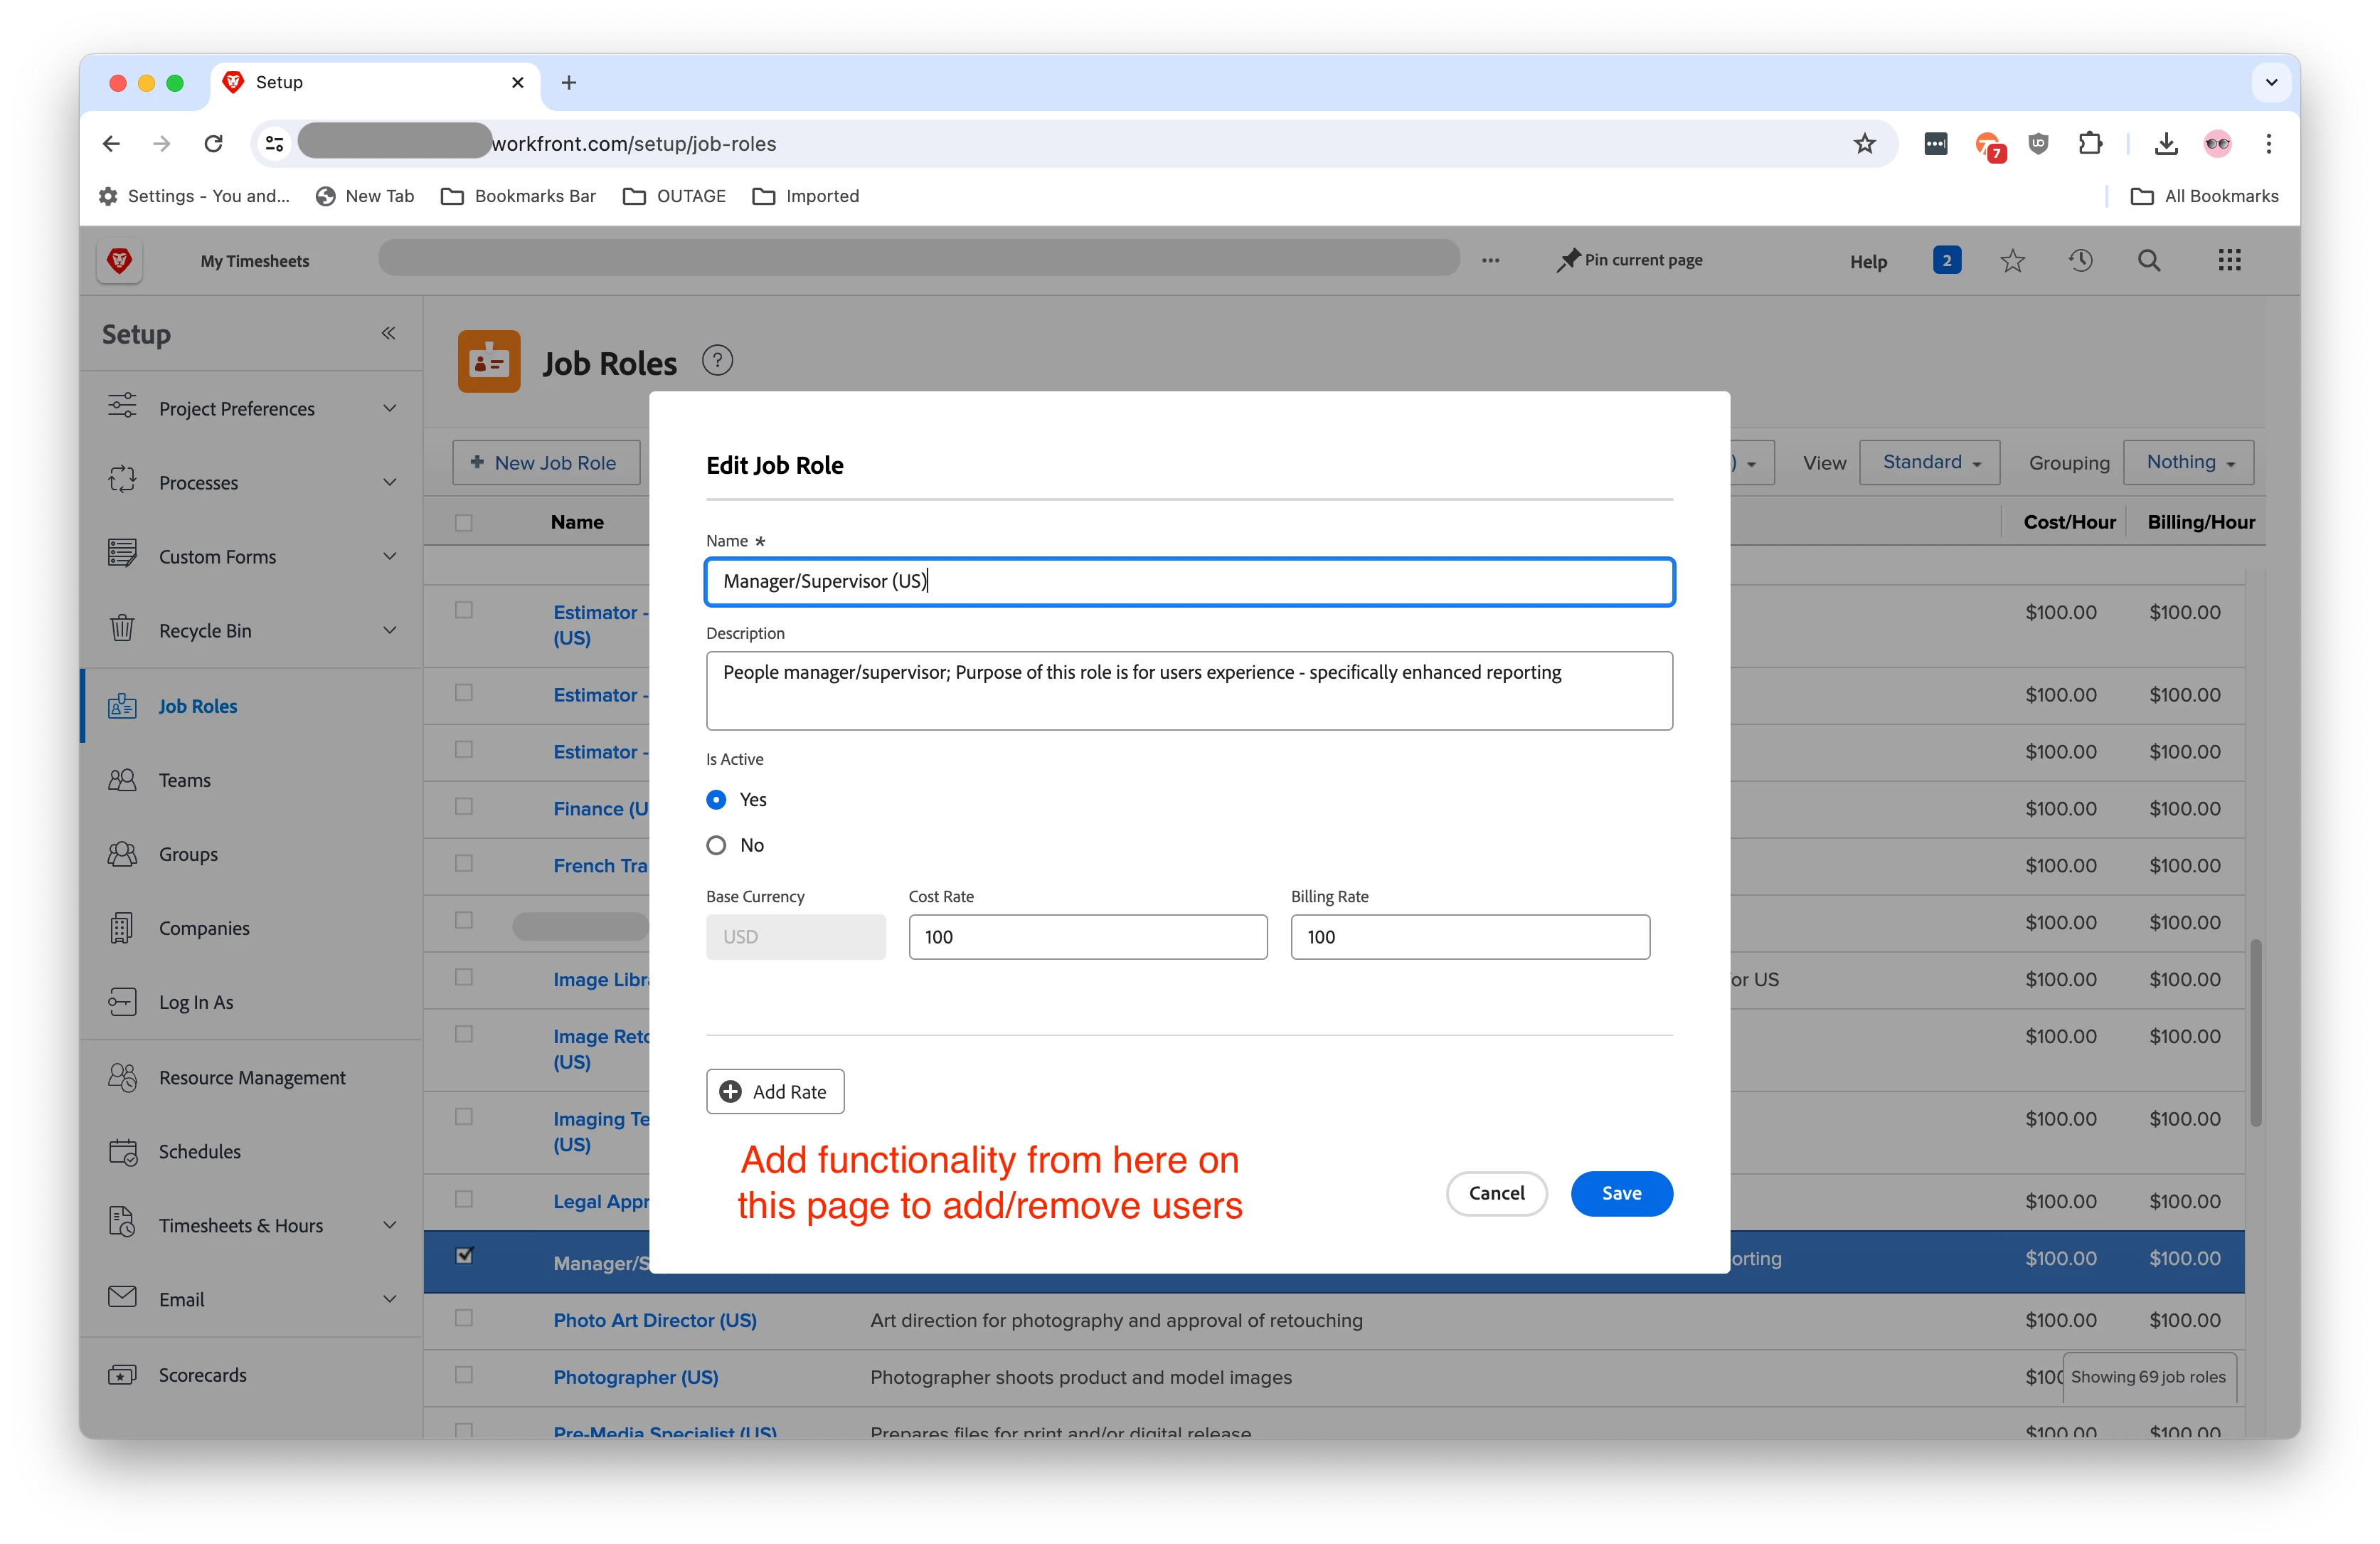Open Resource Management in the sidebar
The height and width of the screenshot is (1544, 2380).
(252, 1077)
